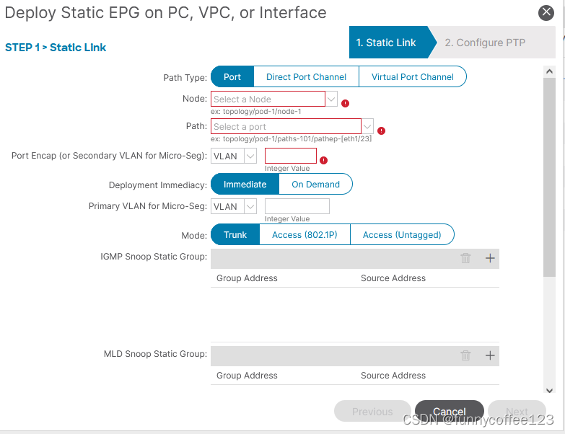Delete selected IGMP Snoop Static Group
This screenshot has width=565, height=434.
pyautogui.click(x=465, y=258)
